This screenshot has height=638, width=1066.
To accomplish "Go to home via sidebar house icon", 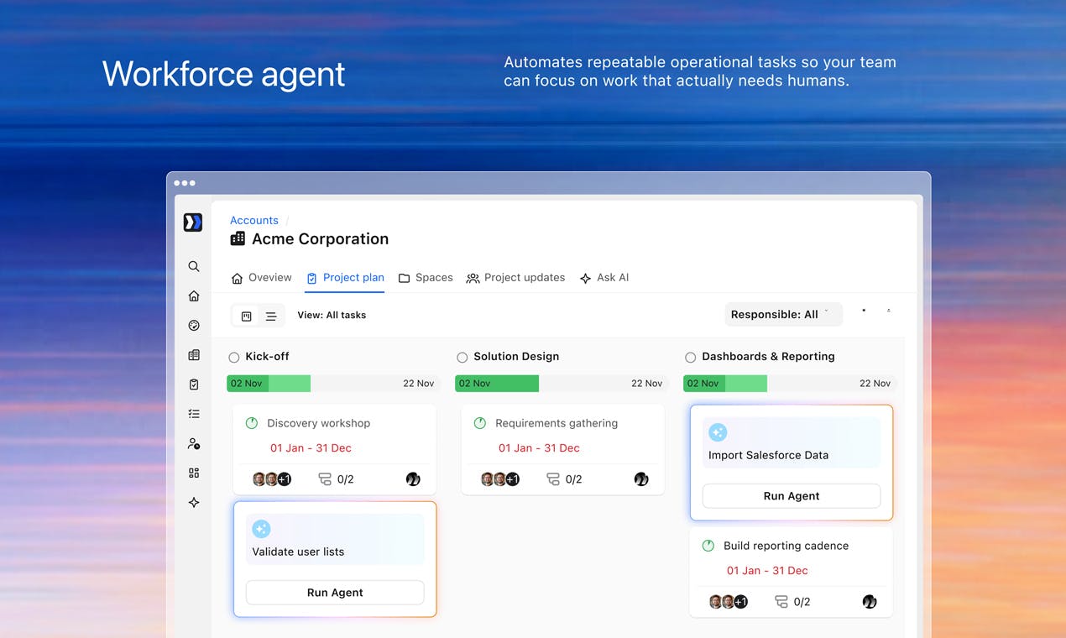I will [x=194, y=295].
